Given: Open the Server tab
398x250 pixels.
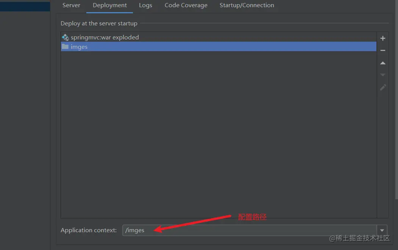Looking at the screenshot, I should [71, 5].
